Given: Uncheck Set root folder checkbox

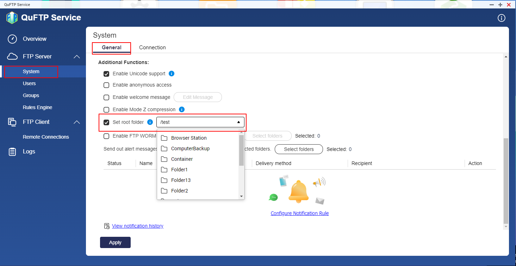Looking at the screenshot, I should [x=106, y=122].
